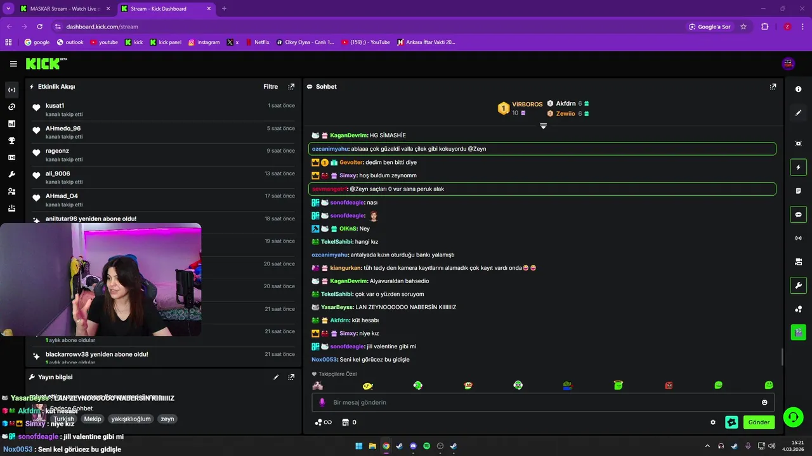
Task: Open the info icon in right sidebar
Action: coord(798,89)
